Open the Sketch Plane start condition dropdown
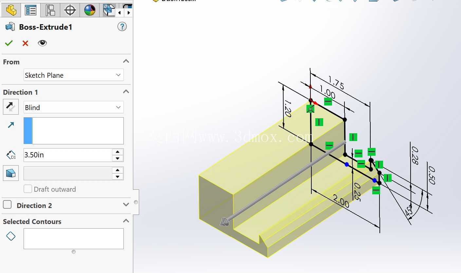This screenshot has width=461, height=273. (x=74, y=75)
